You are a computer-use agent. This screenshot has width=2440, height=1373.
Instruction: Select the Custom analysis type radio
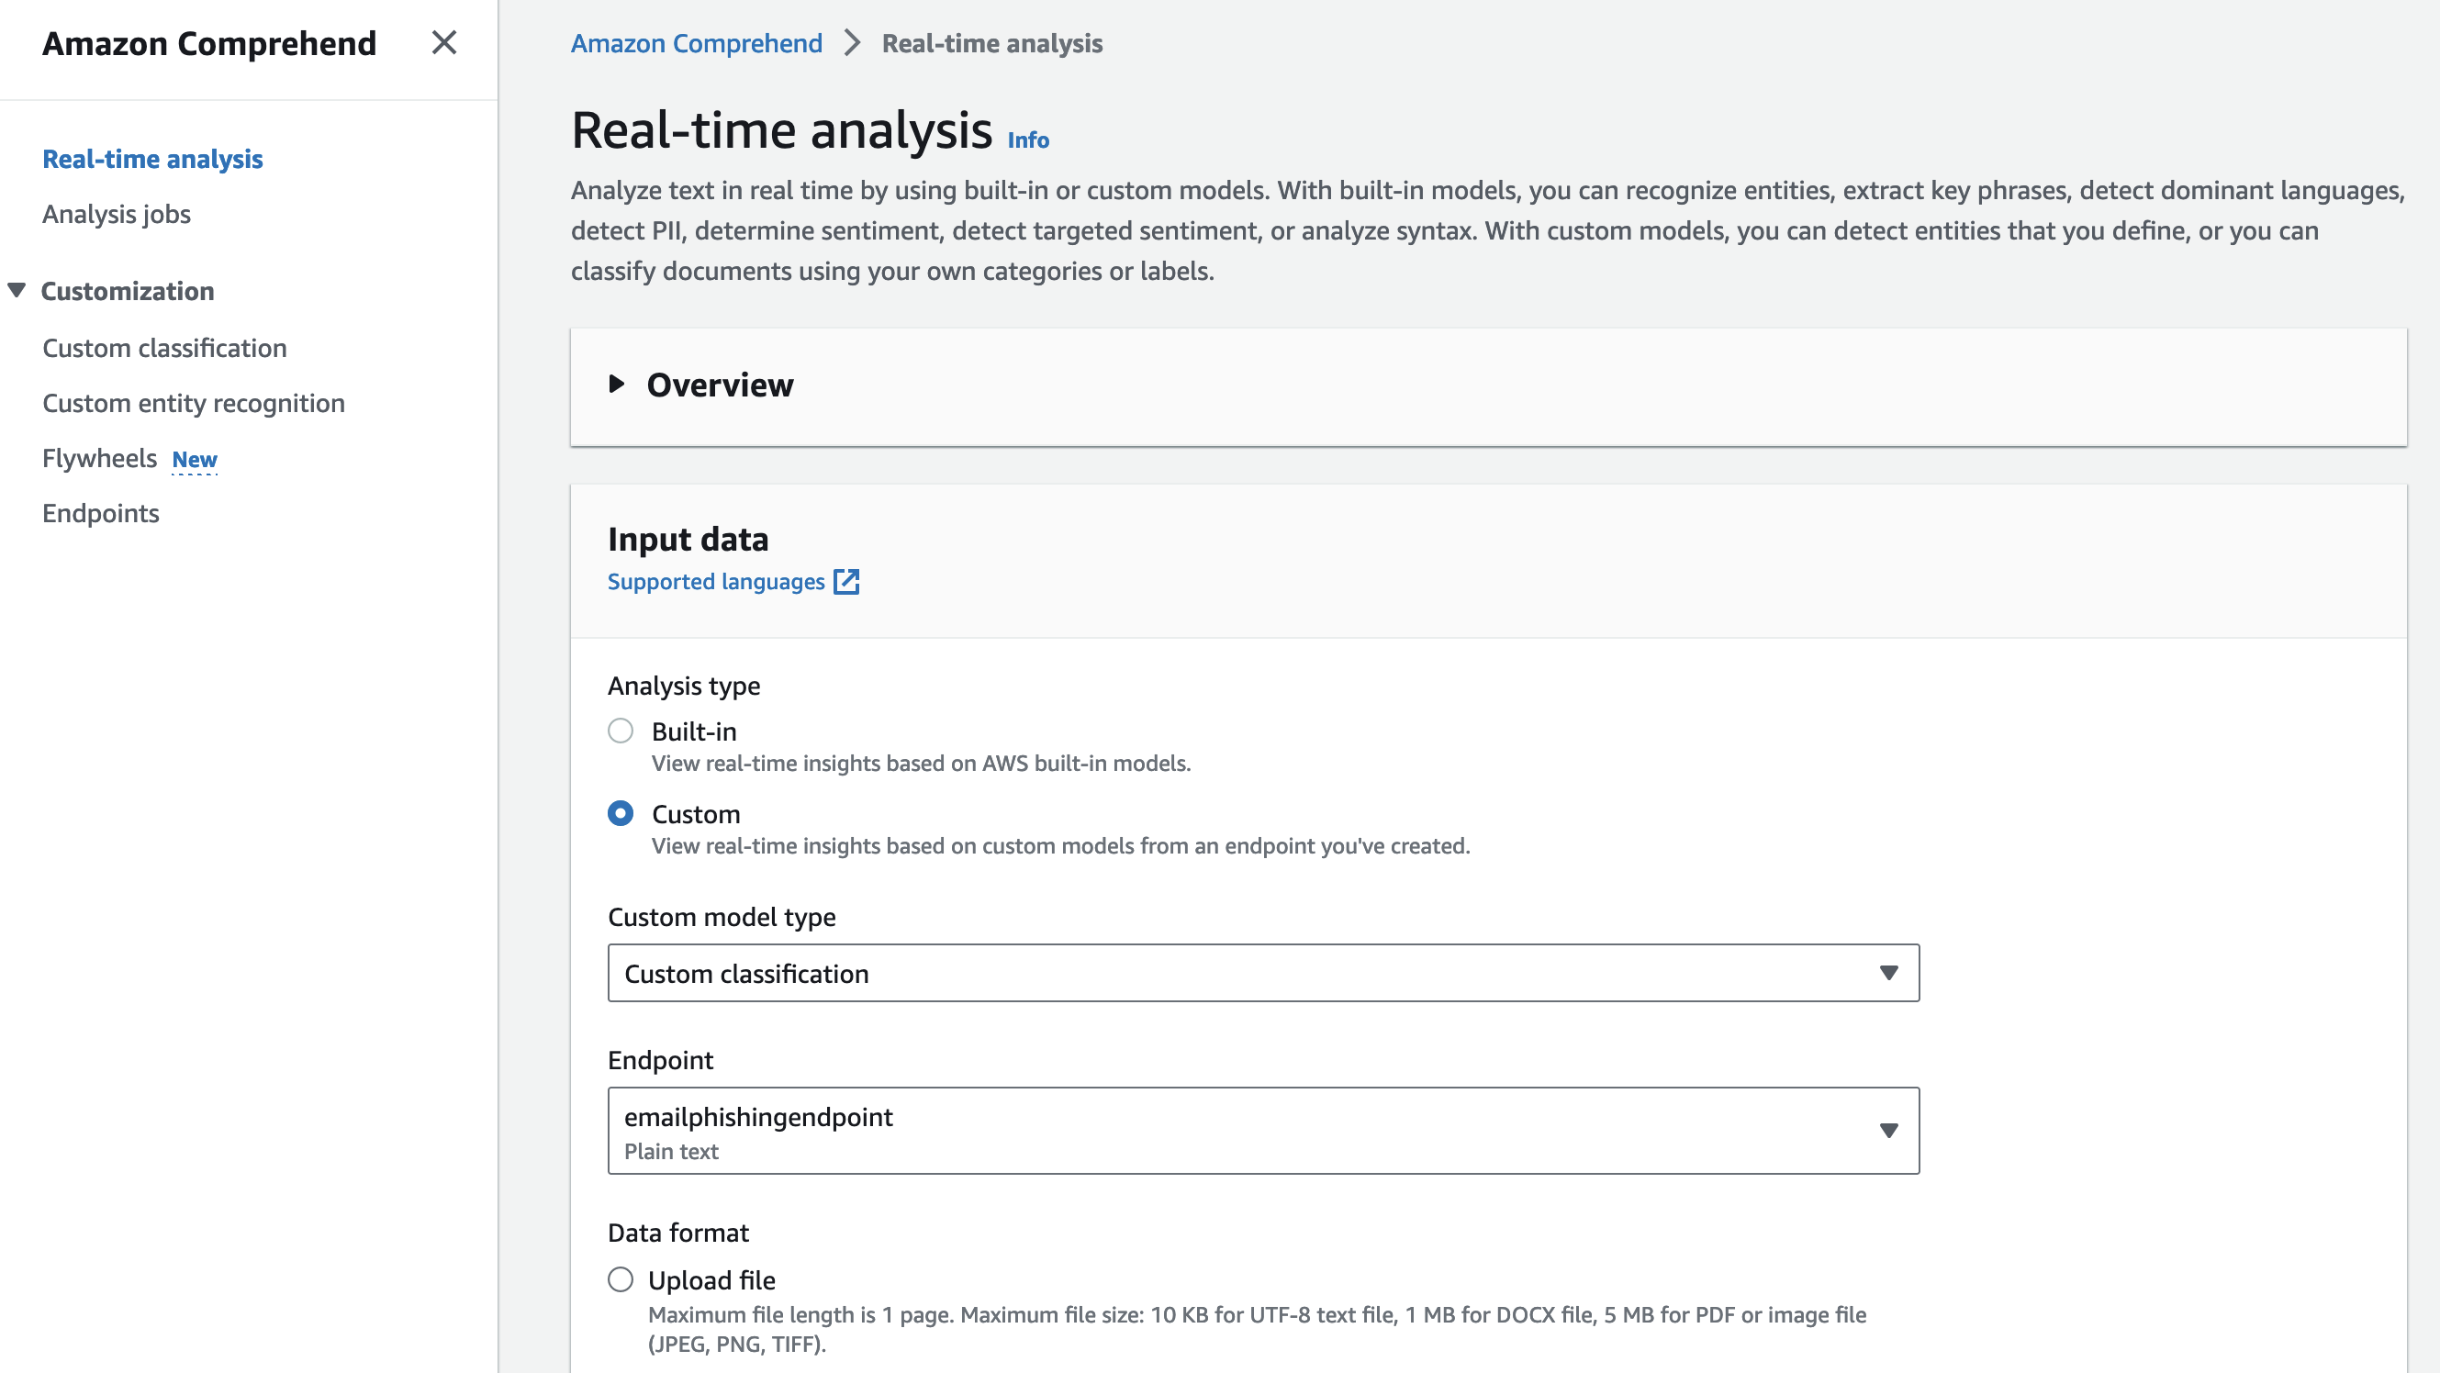click(x=621, y=813)
